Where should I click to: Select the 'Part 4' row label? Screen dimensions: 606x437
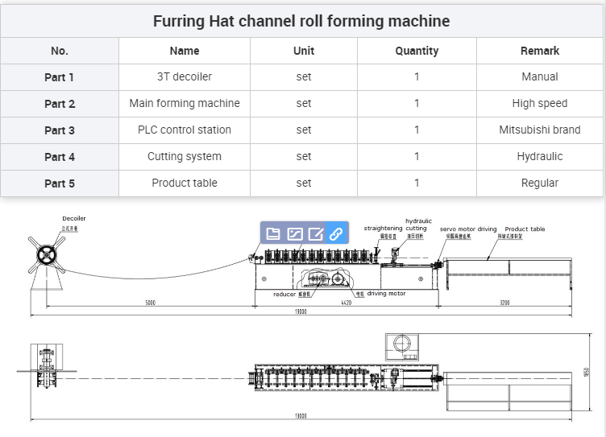[60, 157]
